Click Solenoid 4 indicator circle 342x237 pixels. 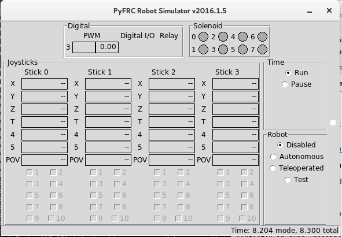tap(242, 36)
